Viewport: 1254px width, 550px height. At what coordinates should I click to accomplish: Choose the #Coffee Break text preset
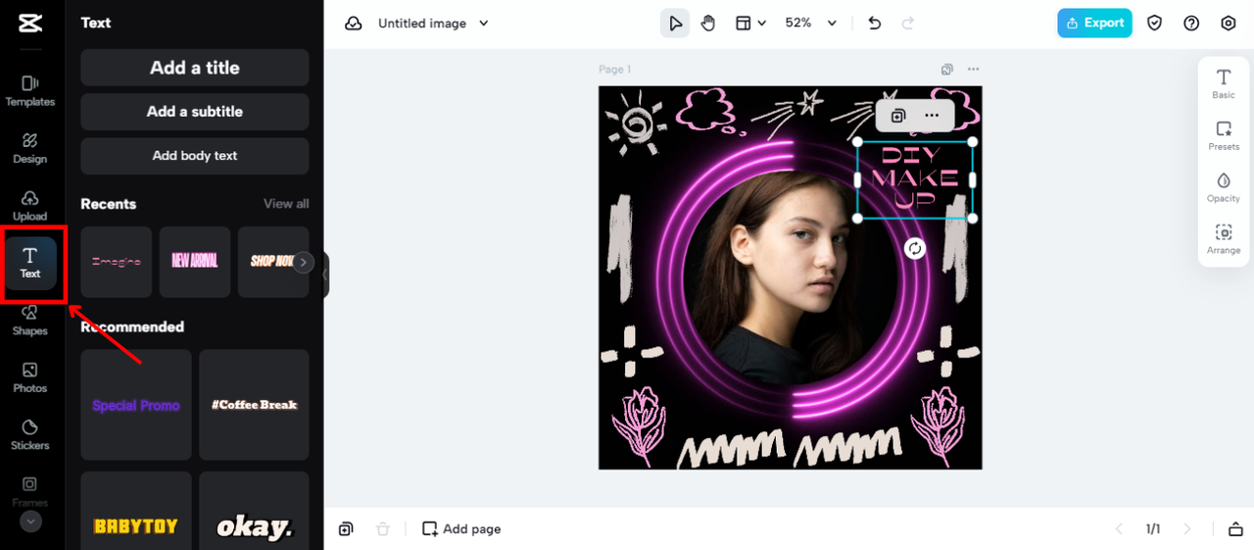[254, 405]
